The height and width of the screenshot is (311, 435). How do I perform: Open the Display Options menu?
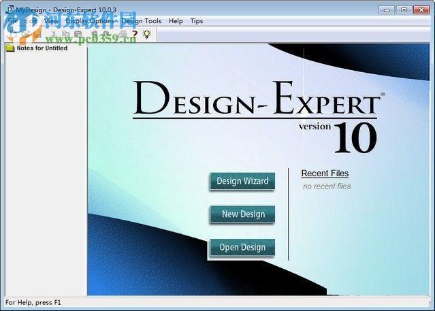point(90,21)
